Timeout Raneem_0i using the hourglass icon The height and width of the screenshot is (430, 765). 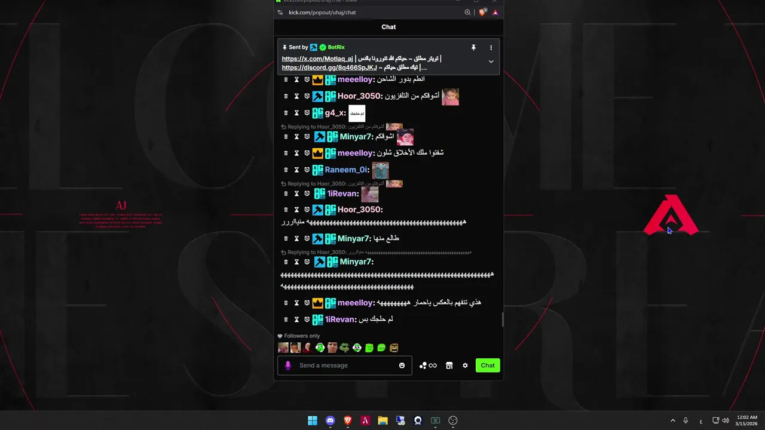tap(296, 170)
